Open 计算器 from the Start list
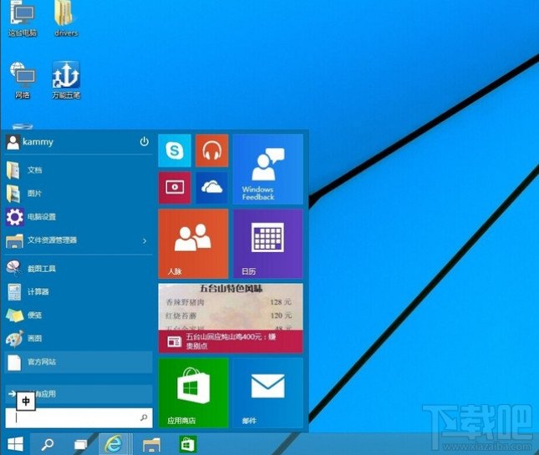 38,292
